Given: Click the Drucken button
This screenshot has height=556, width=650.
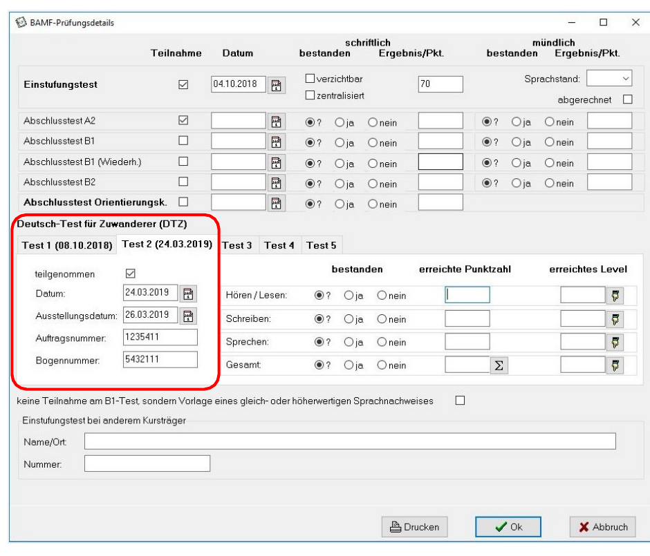Looking at the screenshot, I should pyautogui.click(x=414, y=527).
